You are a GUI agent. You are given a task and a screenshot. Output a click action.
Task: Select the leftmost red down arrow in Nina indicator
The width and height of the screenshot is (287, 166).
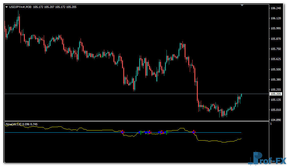[x=122, y=132]
